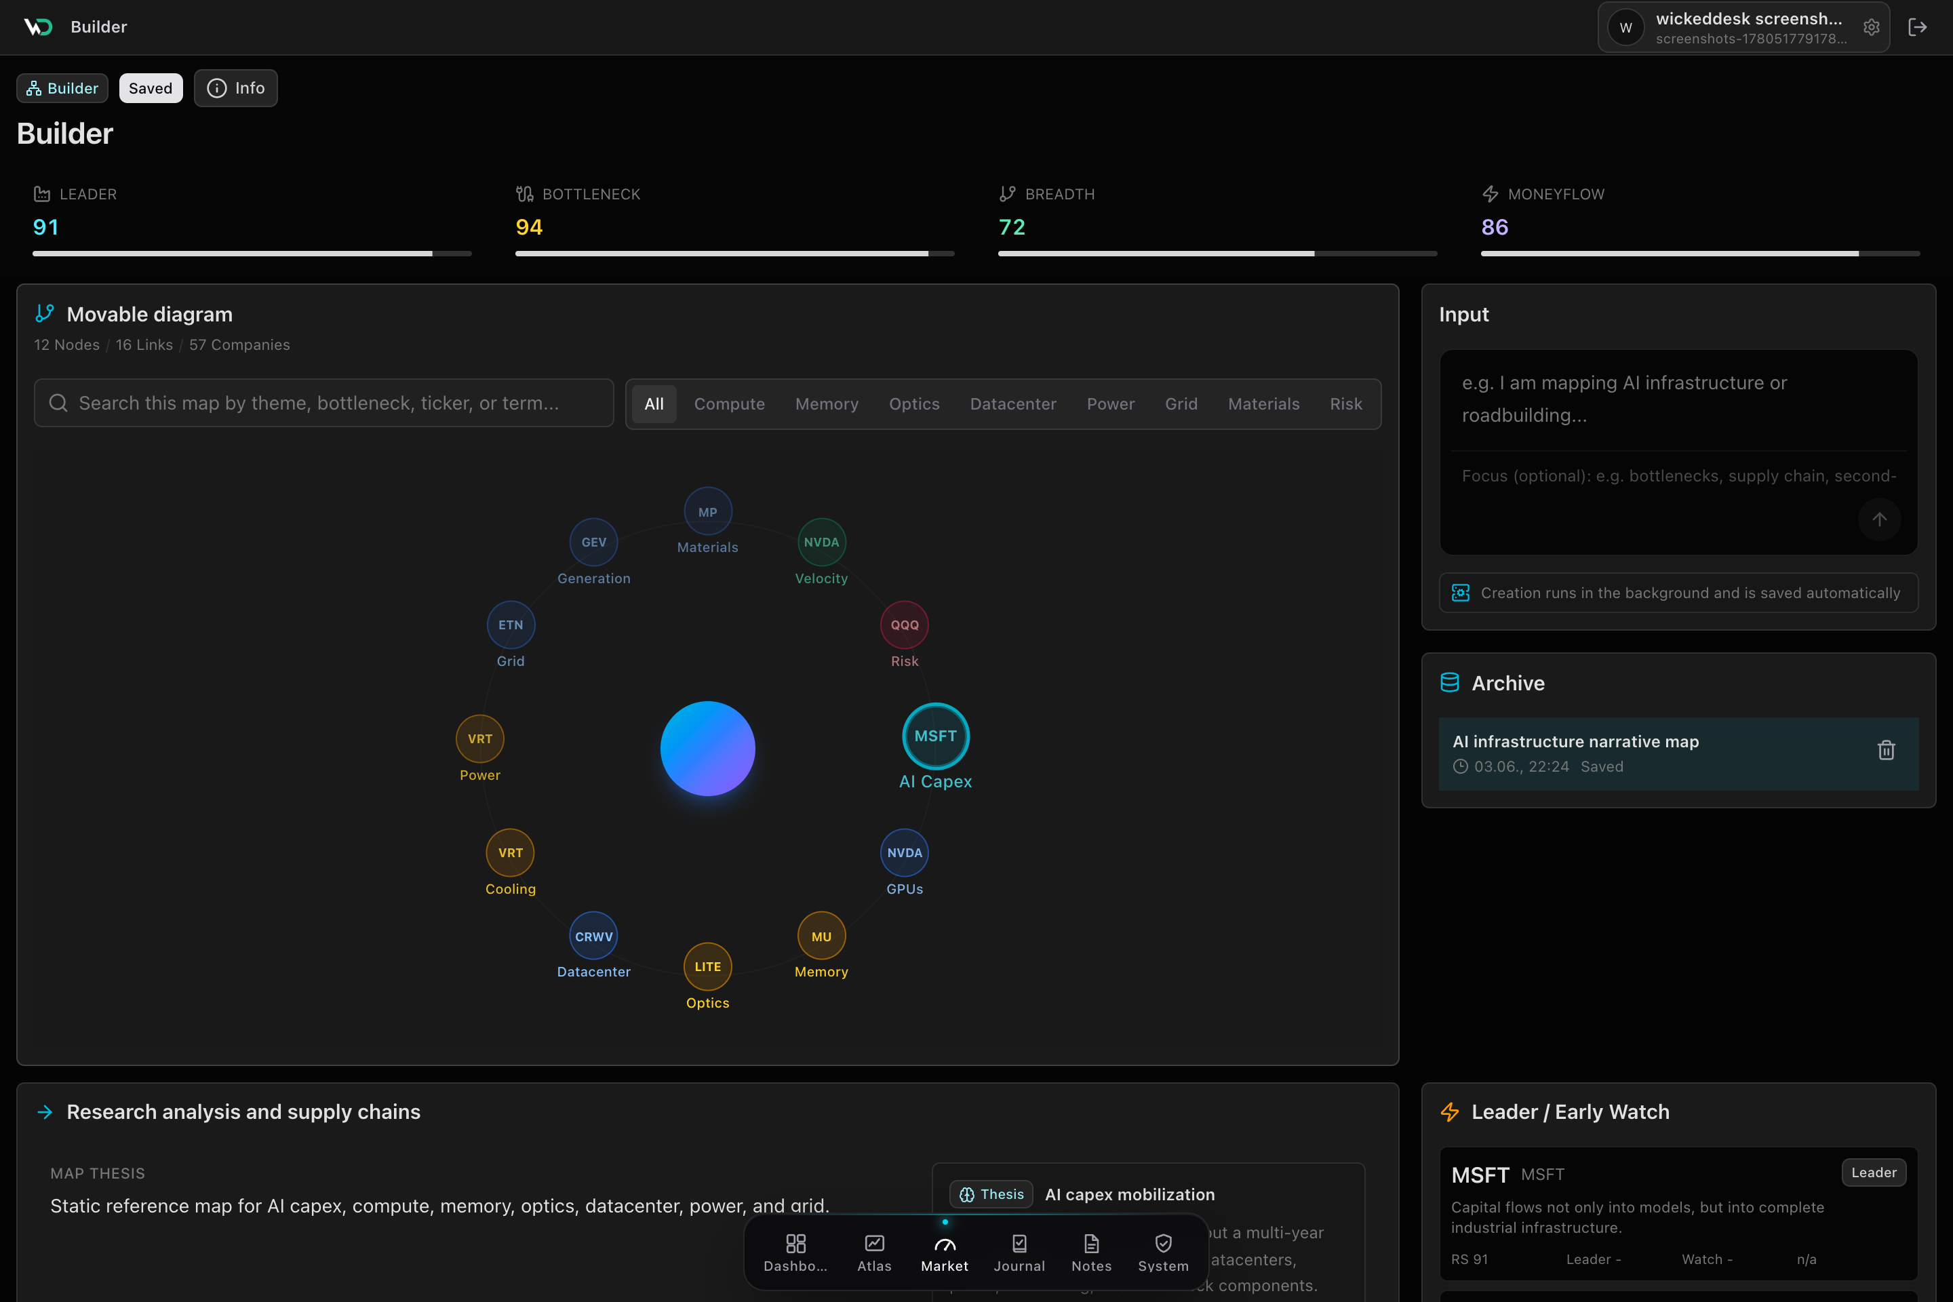The image size is (1953, 1302).
Task: Click the Breadth 72 progress bar
Action: coord(1217,253)
